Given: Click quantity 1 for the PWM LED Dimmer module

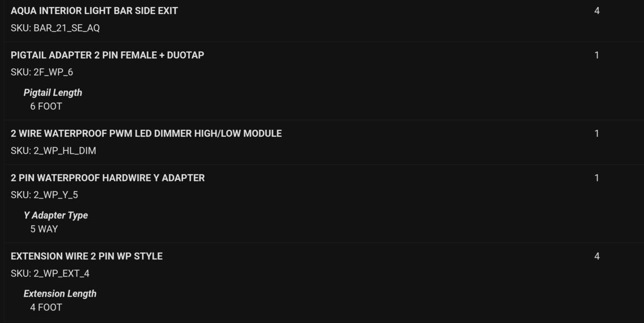Looking at the screenshot, I should click(x=597, y=133).
